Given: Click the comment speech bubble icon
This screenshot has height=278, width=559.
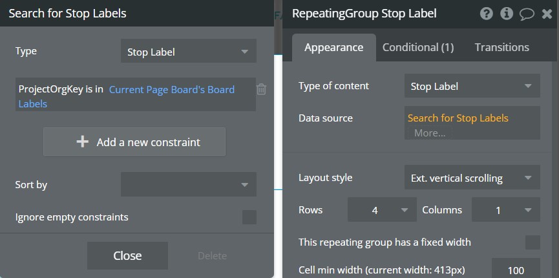Looking at the screenshot, I should point(527,14).
